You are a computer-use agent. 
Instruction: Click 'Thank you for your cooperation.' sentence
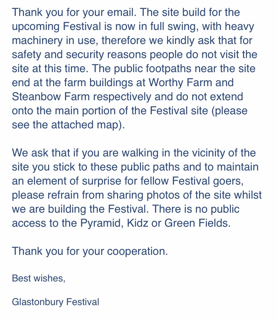90,251
